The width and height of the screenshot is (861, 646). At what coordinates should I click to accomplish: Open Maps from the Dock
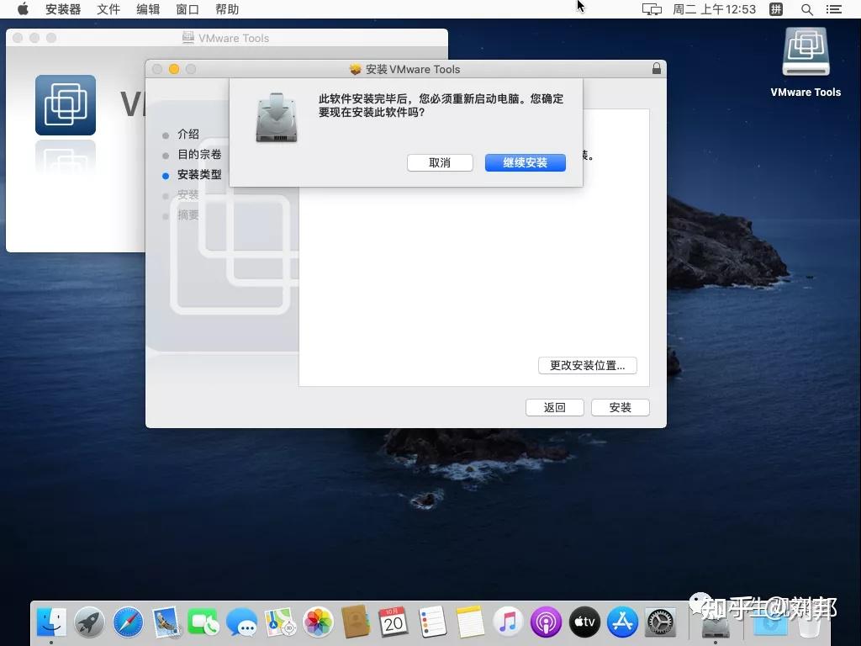[x=279, y=622]
